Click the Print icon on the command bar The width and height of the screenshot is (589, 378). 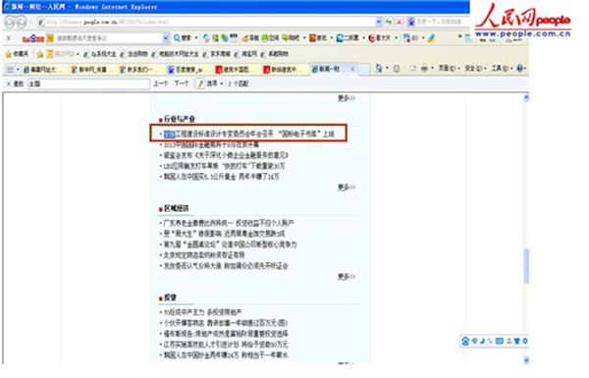point(424,69)
